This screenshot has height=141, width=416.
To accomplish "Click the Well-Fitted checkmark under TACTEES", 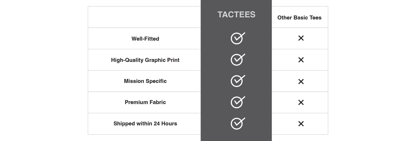I will (237, 39).
